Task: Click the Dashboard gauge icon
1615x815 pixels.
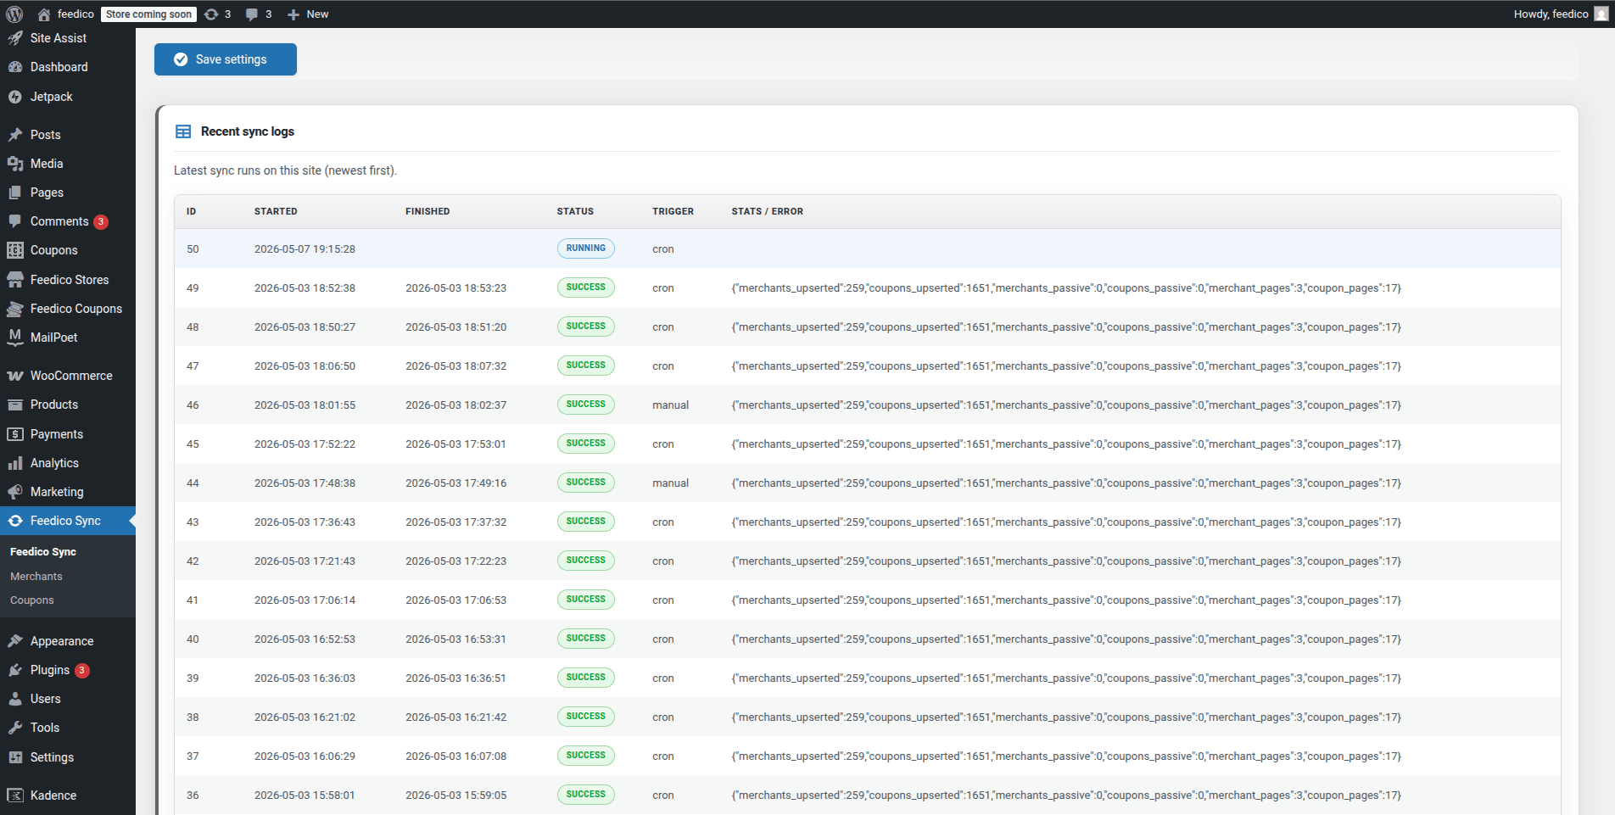Action: [x=15, y=67]
